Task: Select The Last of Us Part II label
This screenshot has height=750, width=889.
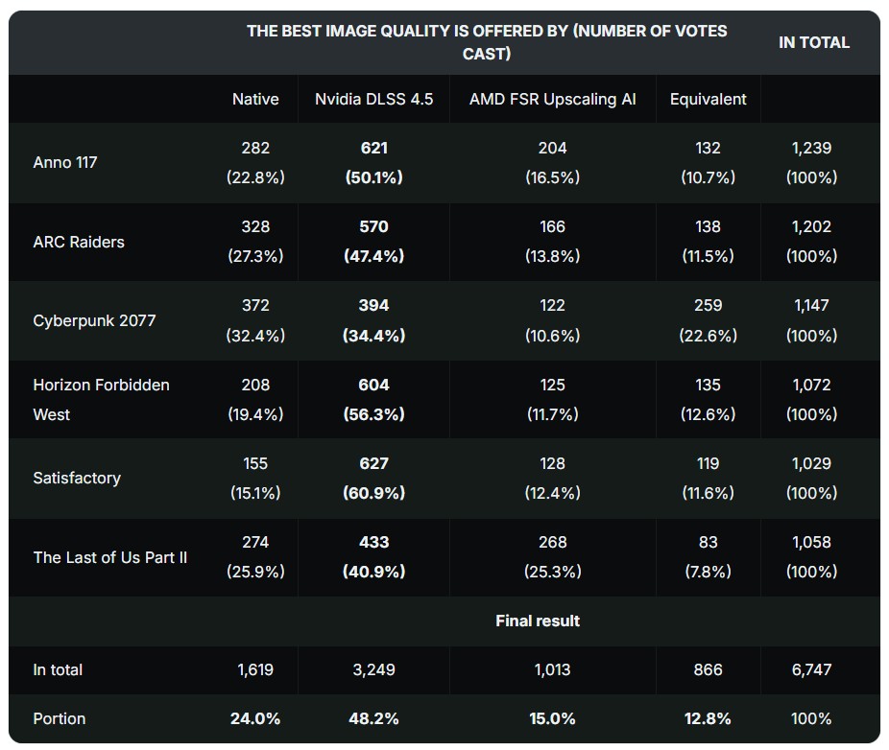Action: [x=109, y=557]
